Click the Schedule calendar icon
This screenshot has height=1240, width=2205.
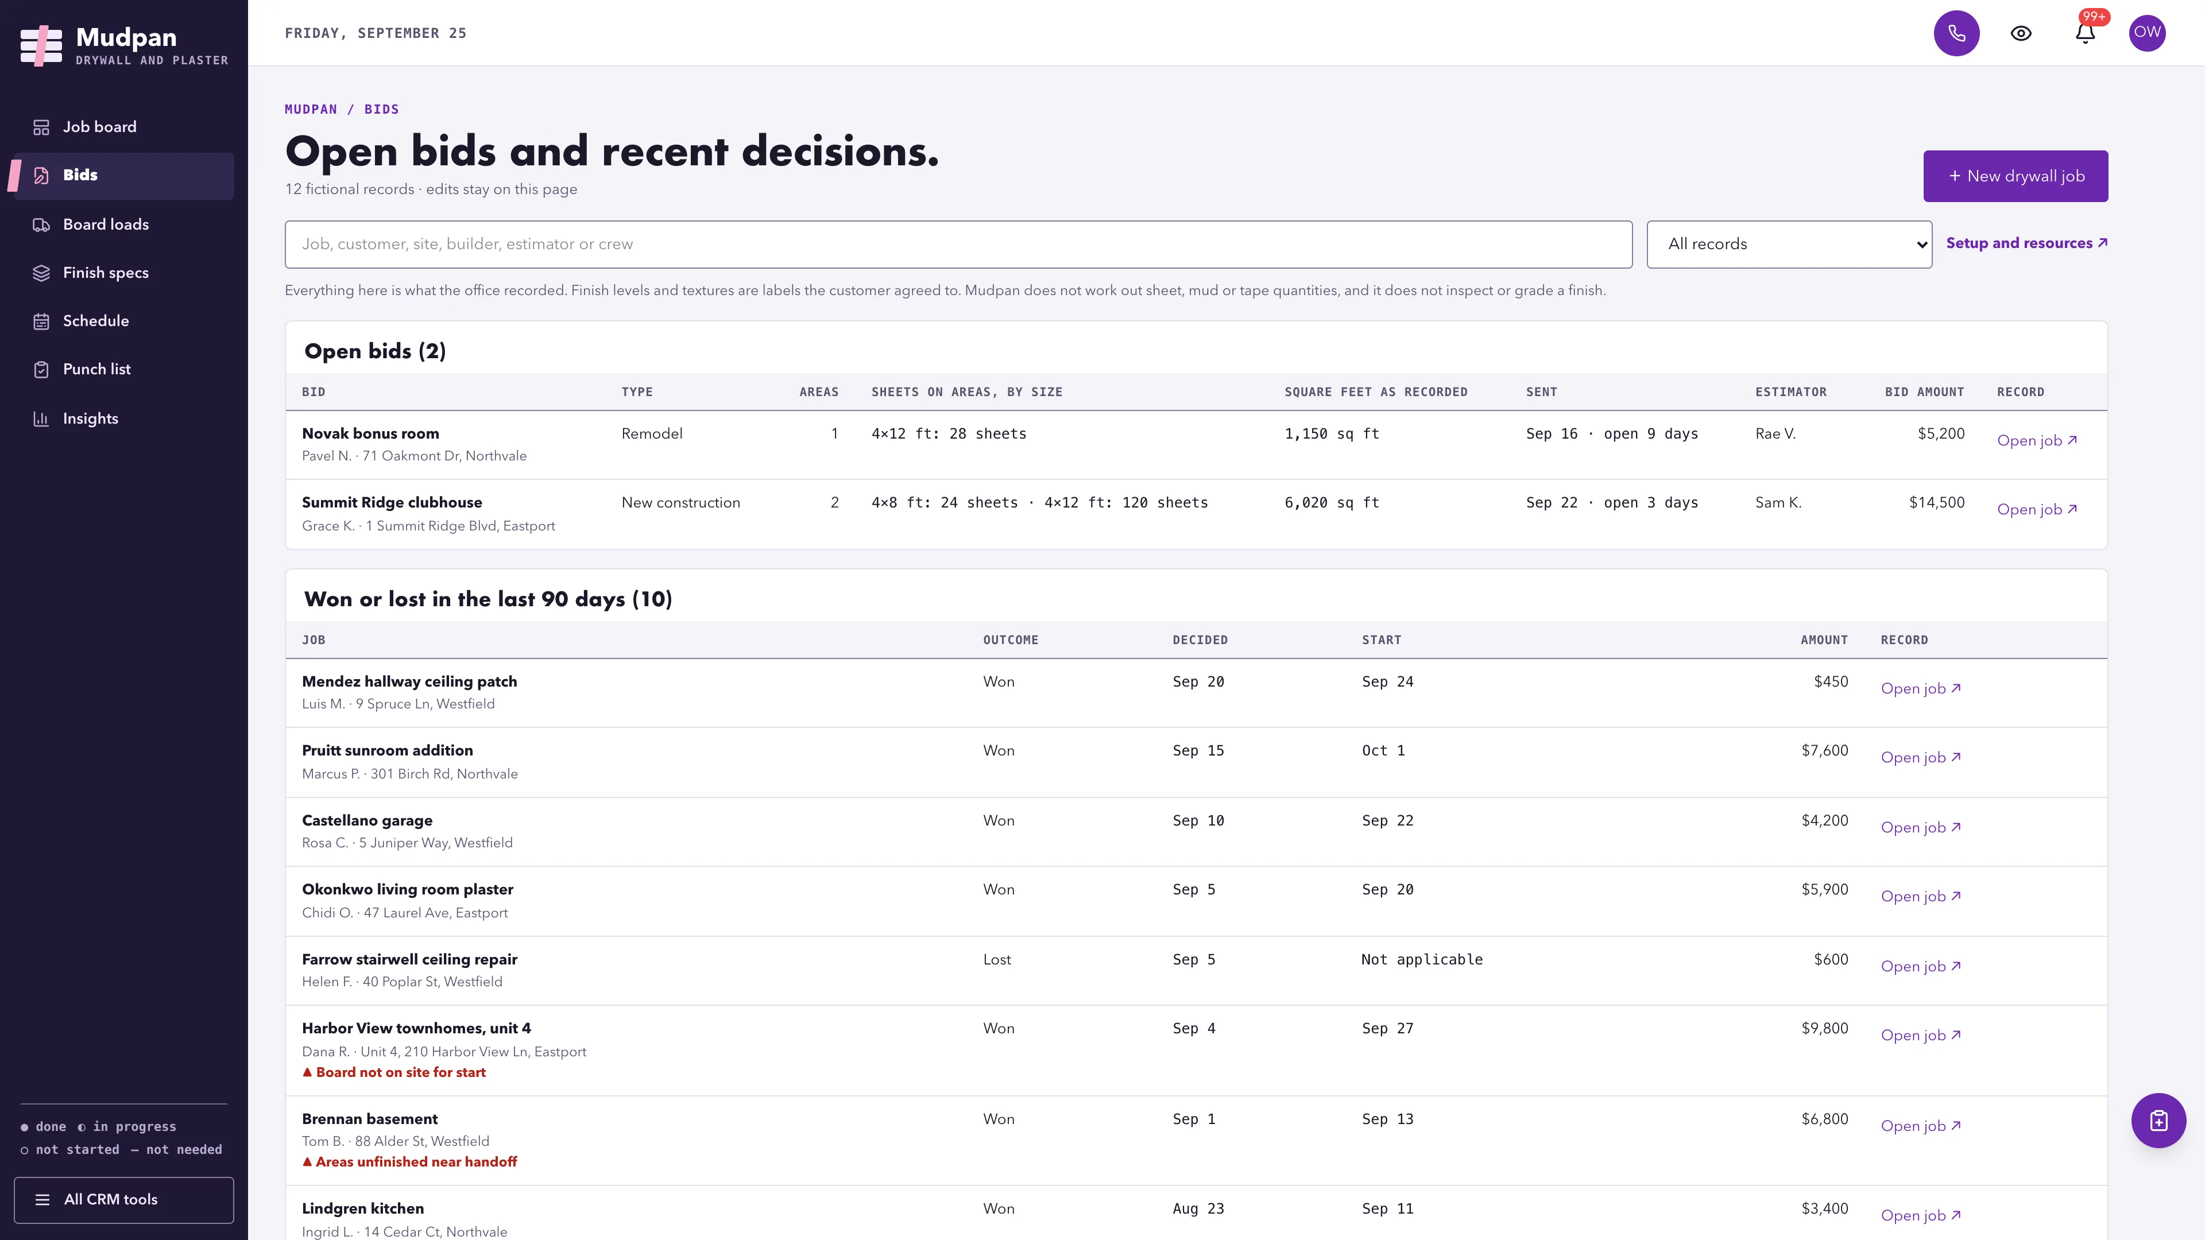(41, 321)
